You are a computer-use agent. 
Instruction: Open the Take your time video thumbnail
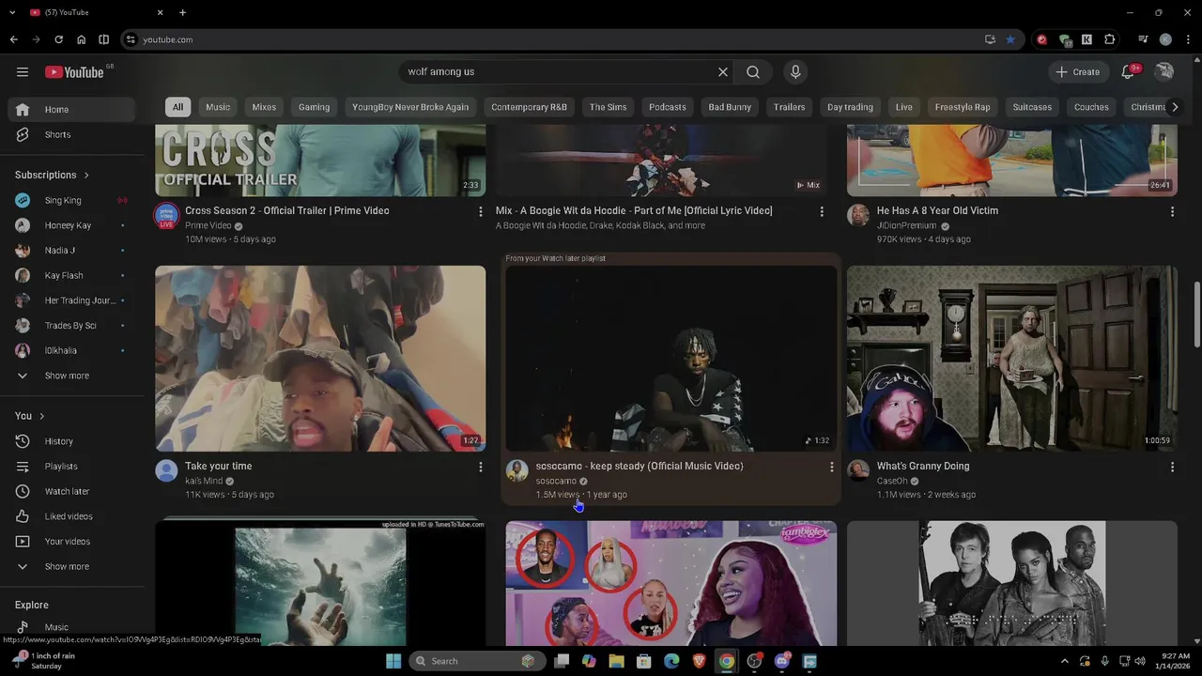pos(320,358)
